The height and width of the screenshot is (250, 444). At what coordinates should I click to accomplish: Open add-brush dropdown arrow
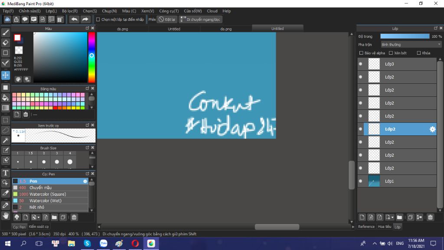(38, 217)
